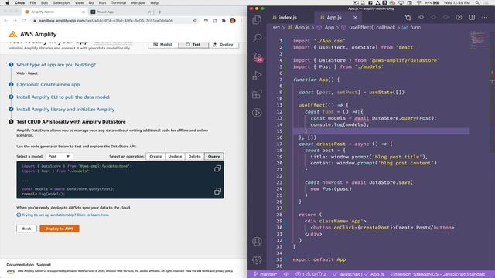The width and height of the screenshot is (495, 278).
Task: Click the AWS Amplify logo
Action: [32, 34]
